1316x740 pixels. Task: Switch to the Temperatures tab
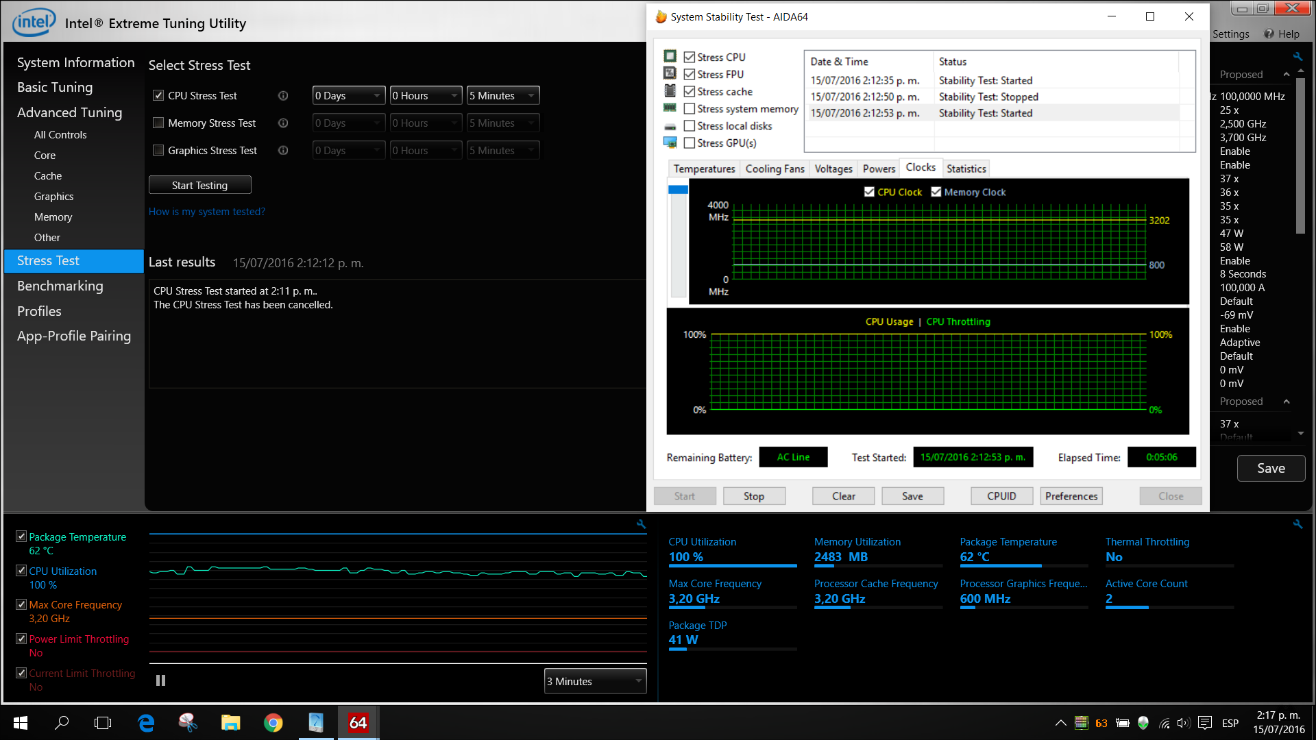pyautogui.click(x=704, y=168)
